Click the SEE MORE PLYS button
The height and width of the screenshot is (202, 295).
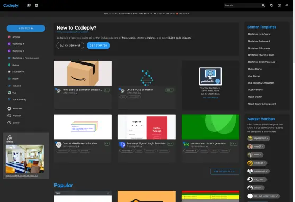[x=225, y=171]
